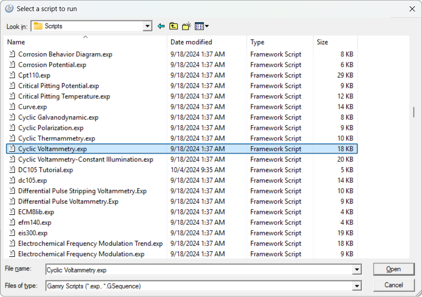The width and height of the screenshot is (422, 297).
Task: Click the file icon of Cyclic Galvanodynamic.exp
Action: [x=12, y=117]
